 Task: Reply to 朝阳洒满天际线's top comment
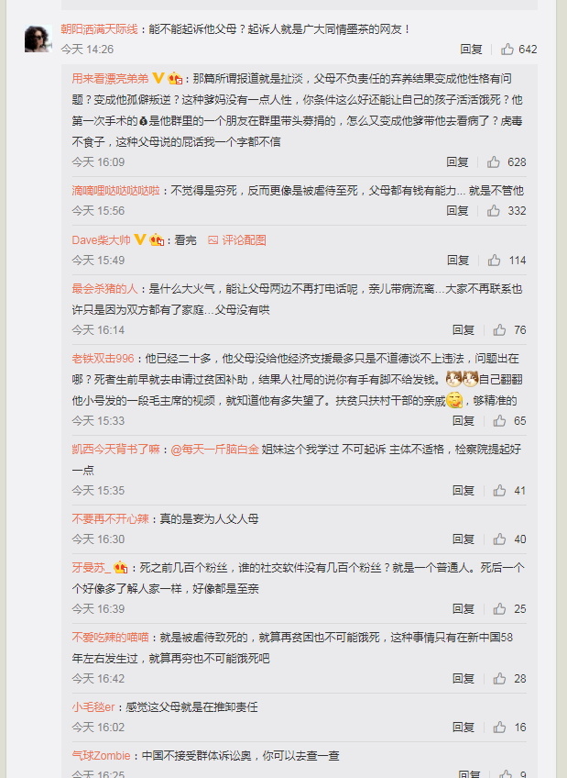tap(471, 50)
